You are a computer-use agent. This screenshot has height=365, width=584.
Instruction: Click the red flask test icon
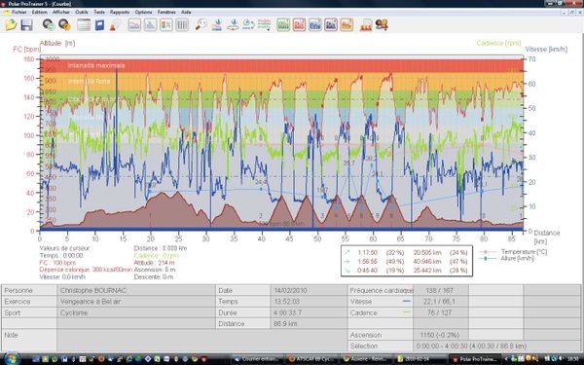point(115,25)
